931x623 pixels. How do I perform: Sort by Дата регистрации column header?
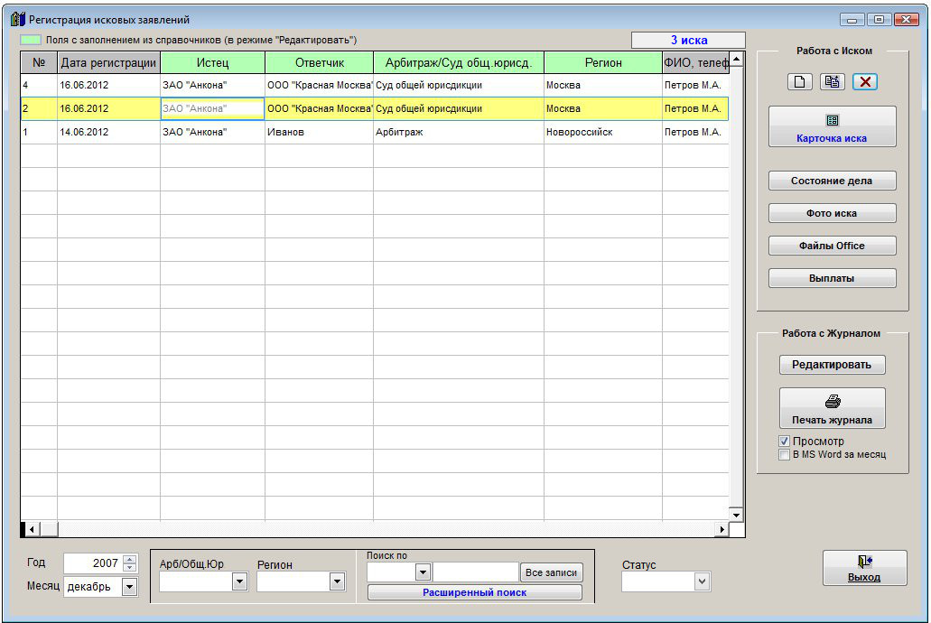108,62
